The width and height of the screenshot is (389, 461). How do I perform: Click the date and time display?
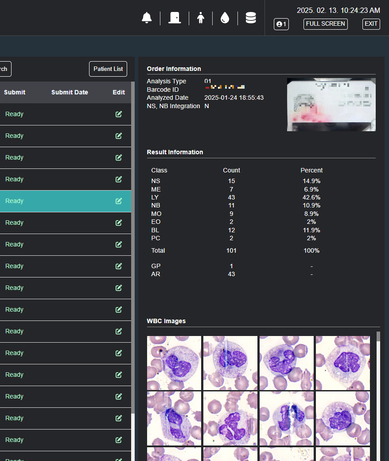[338, 11]
